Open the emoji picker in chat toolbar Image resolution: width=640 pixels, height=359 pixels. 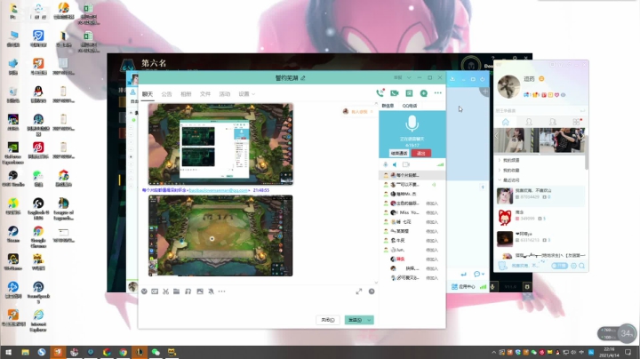144,291
